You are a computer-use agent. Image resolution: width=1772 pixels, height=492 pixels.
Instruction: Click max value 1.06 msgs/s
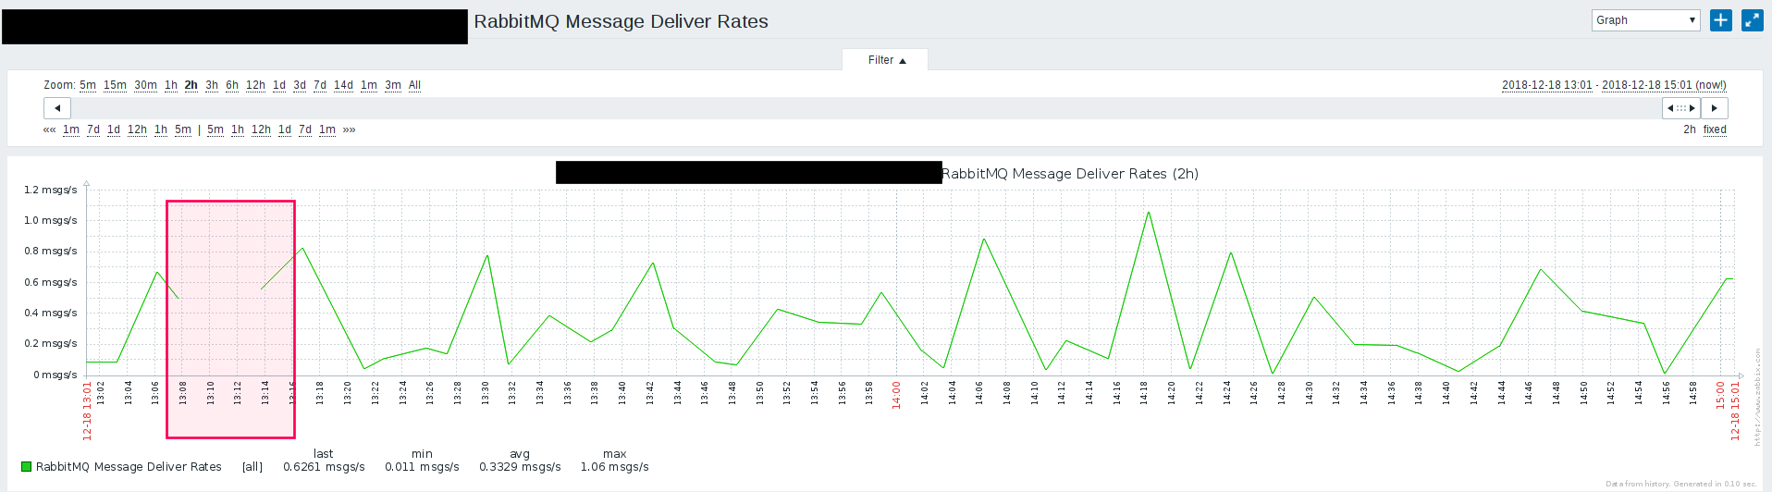point(614,467)
